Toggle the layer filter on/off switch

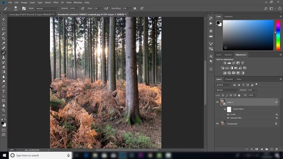[x=256, y=84]
